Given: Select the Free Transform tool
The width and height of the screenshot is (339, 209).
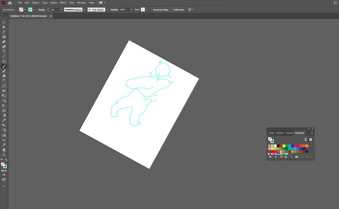Looking at the screenshot, I should tap(4, 96).
